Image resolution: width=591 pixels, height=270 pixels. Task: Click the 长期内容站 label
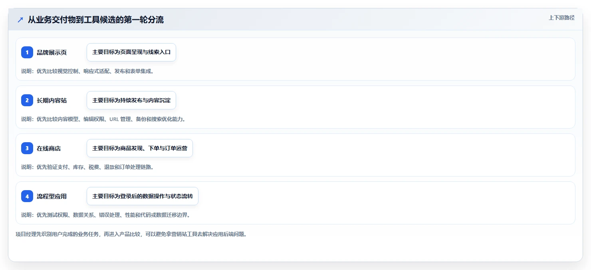[52, 100]
